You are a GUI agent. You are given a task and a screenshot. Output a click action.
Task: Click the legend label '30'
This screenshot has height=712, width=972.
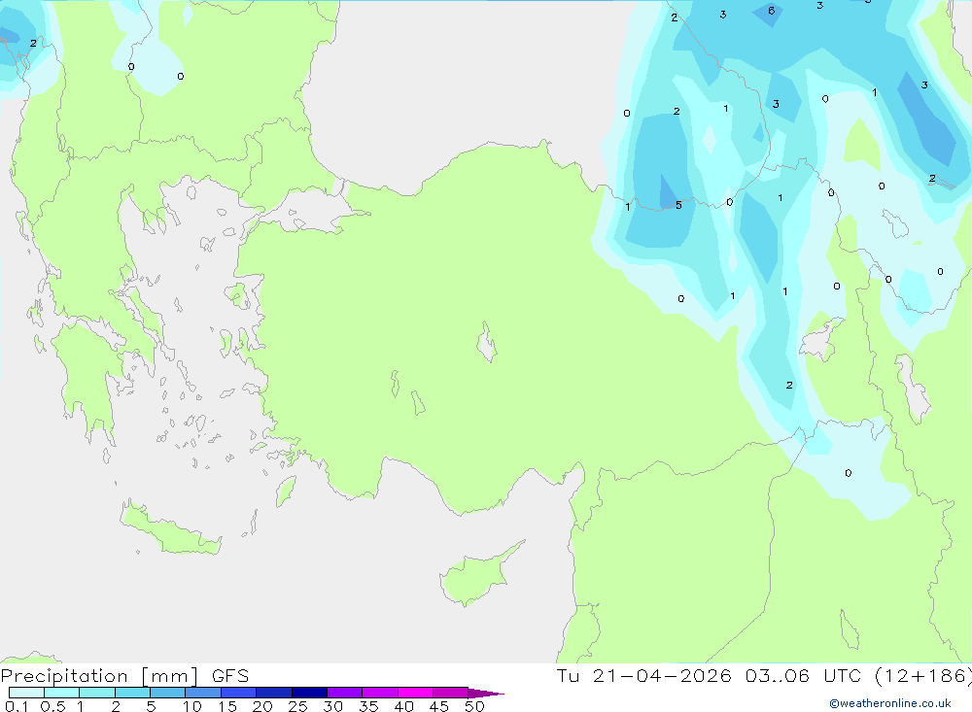(333, 706)
